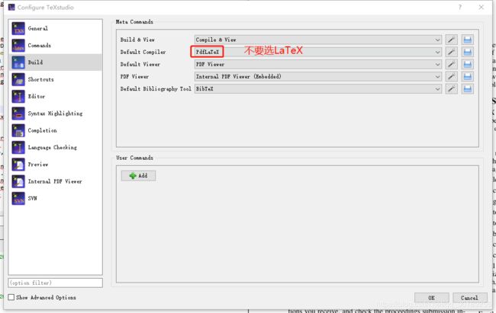
Task: Go to Editor settings label
Action: (x=37, y=96)
